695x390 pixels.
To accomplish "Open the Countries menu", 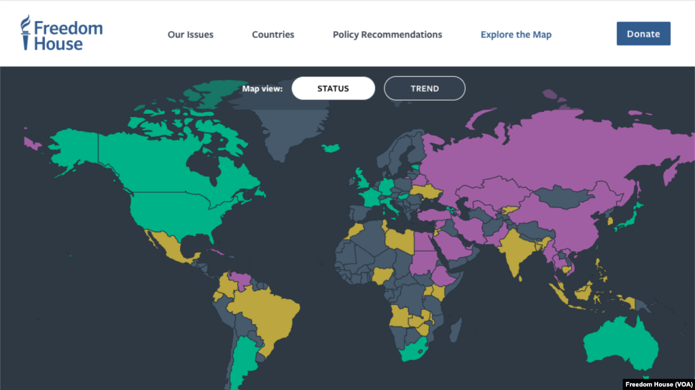I will click(x=273, y=35).
